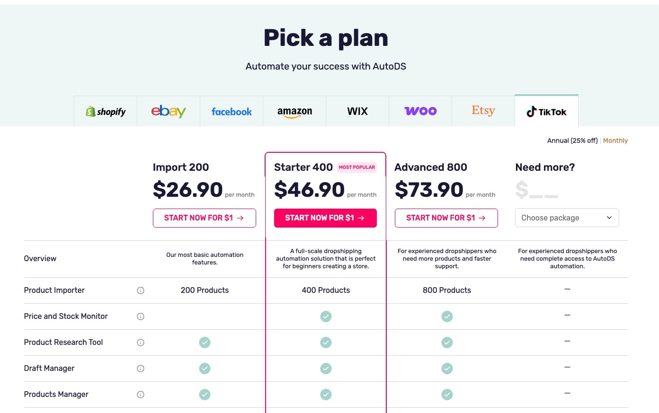Click the info icon beside Draft Manager
Image resolution: width=659 pixels, height=413 pixels.
(141, 369)
